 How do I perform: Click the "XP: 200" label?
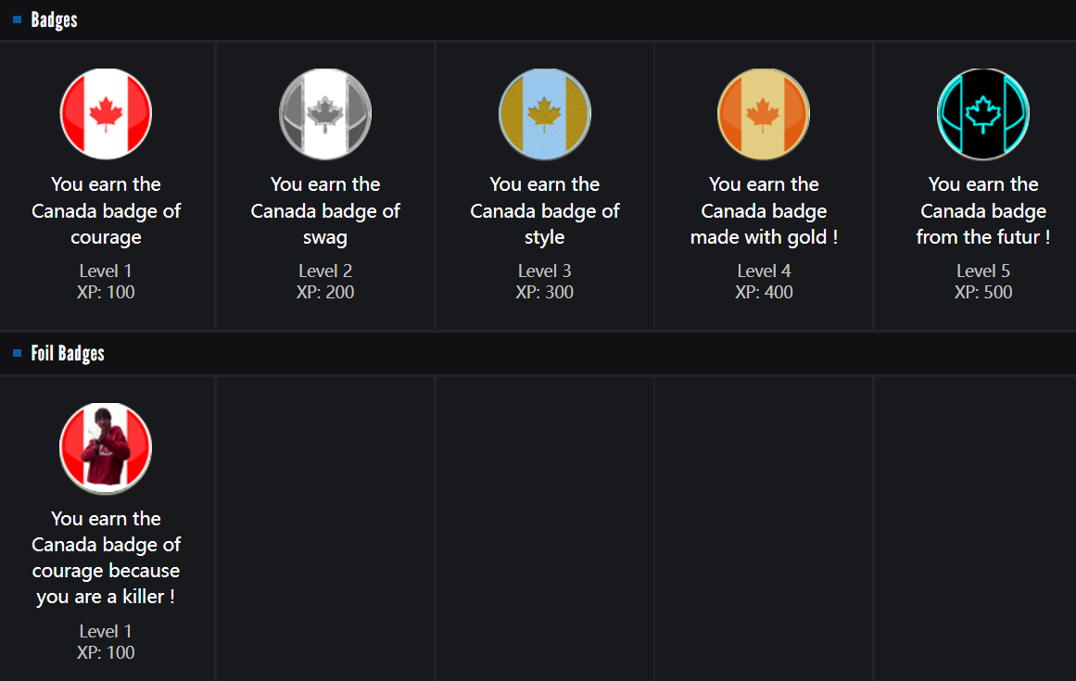pos(325,292)
